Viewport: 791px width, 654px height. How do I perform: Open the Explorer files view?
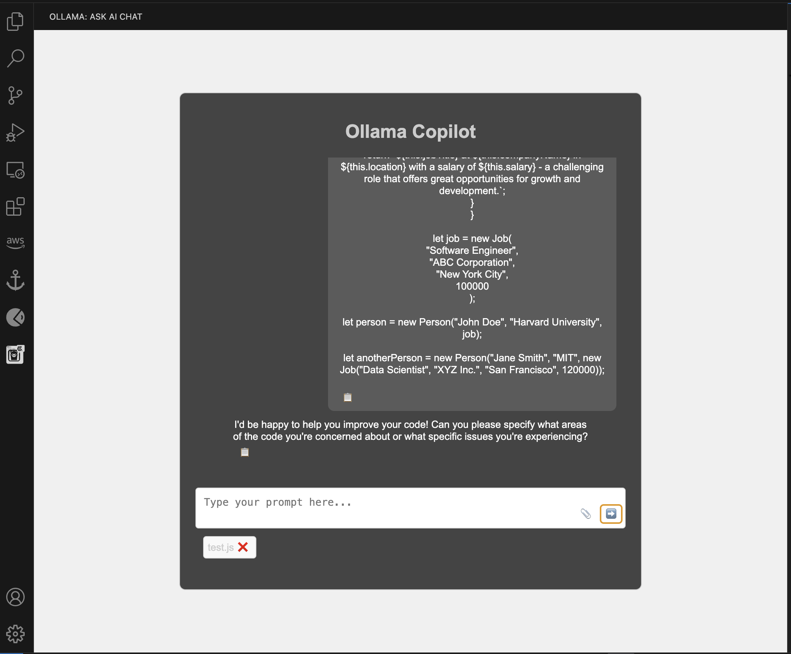(x=15, y=21)
